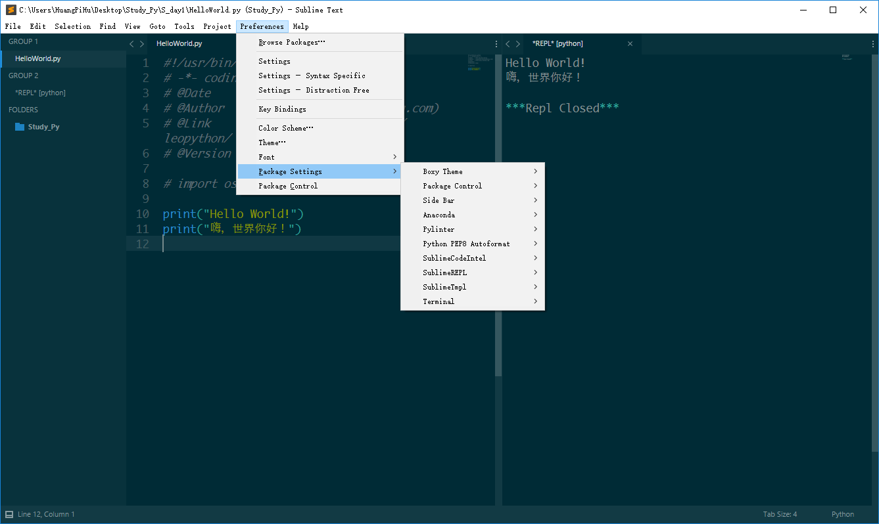
Task: Click the REPL pane vertical scrollbar
Action: (875, 254)
